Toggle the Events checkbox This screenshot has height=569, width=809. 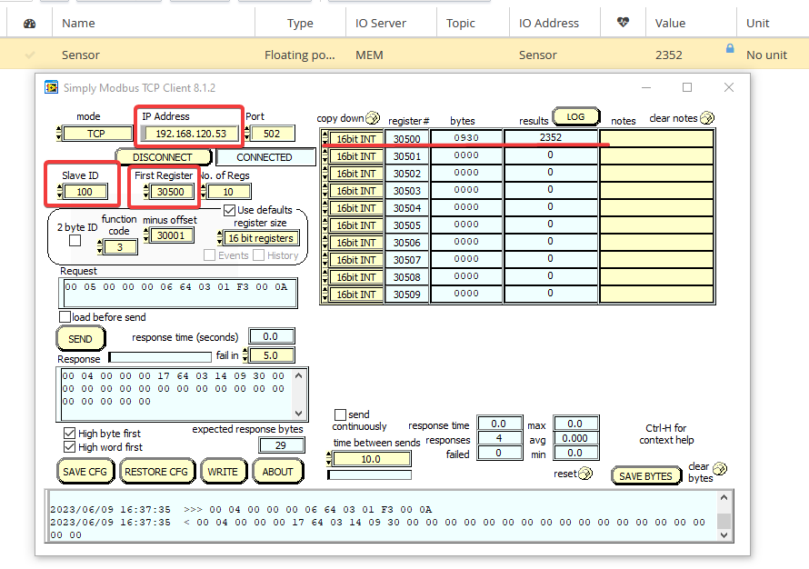pos(209,255)
